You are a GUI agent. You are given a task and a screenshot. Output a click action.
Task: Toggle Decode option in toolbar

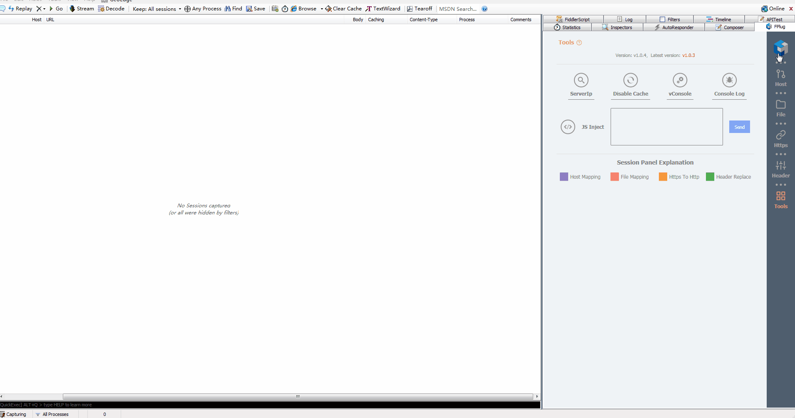111,9
